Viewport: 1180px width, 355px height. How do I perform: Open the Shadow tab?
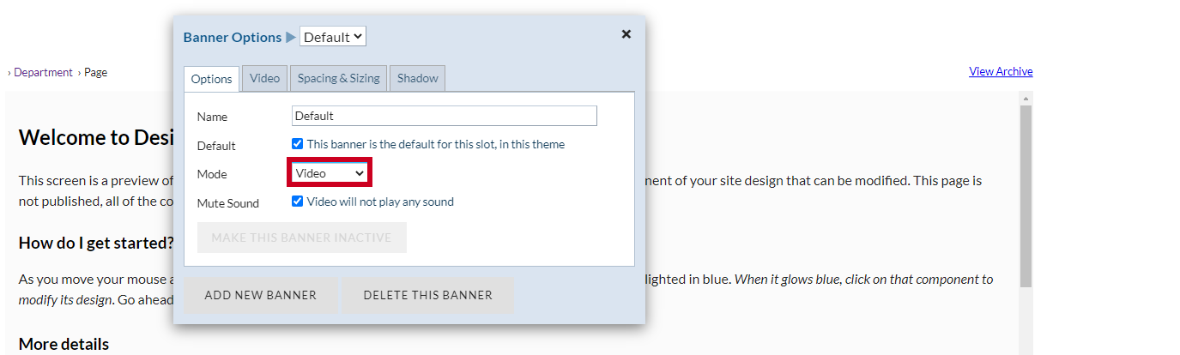pos(418,78)
